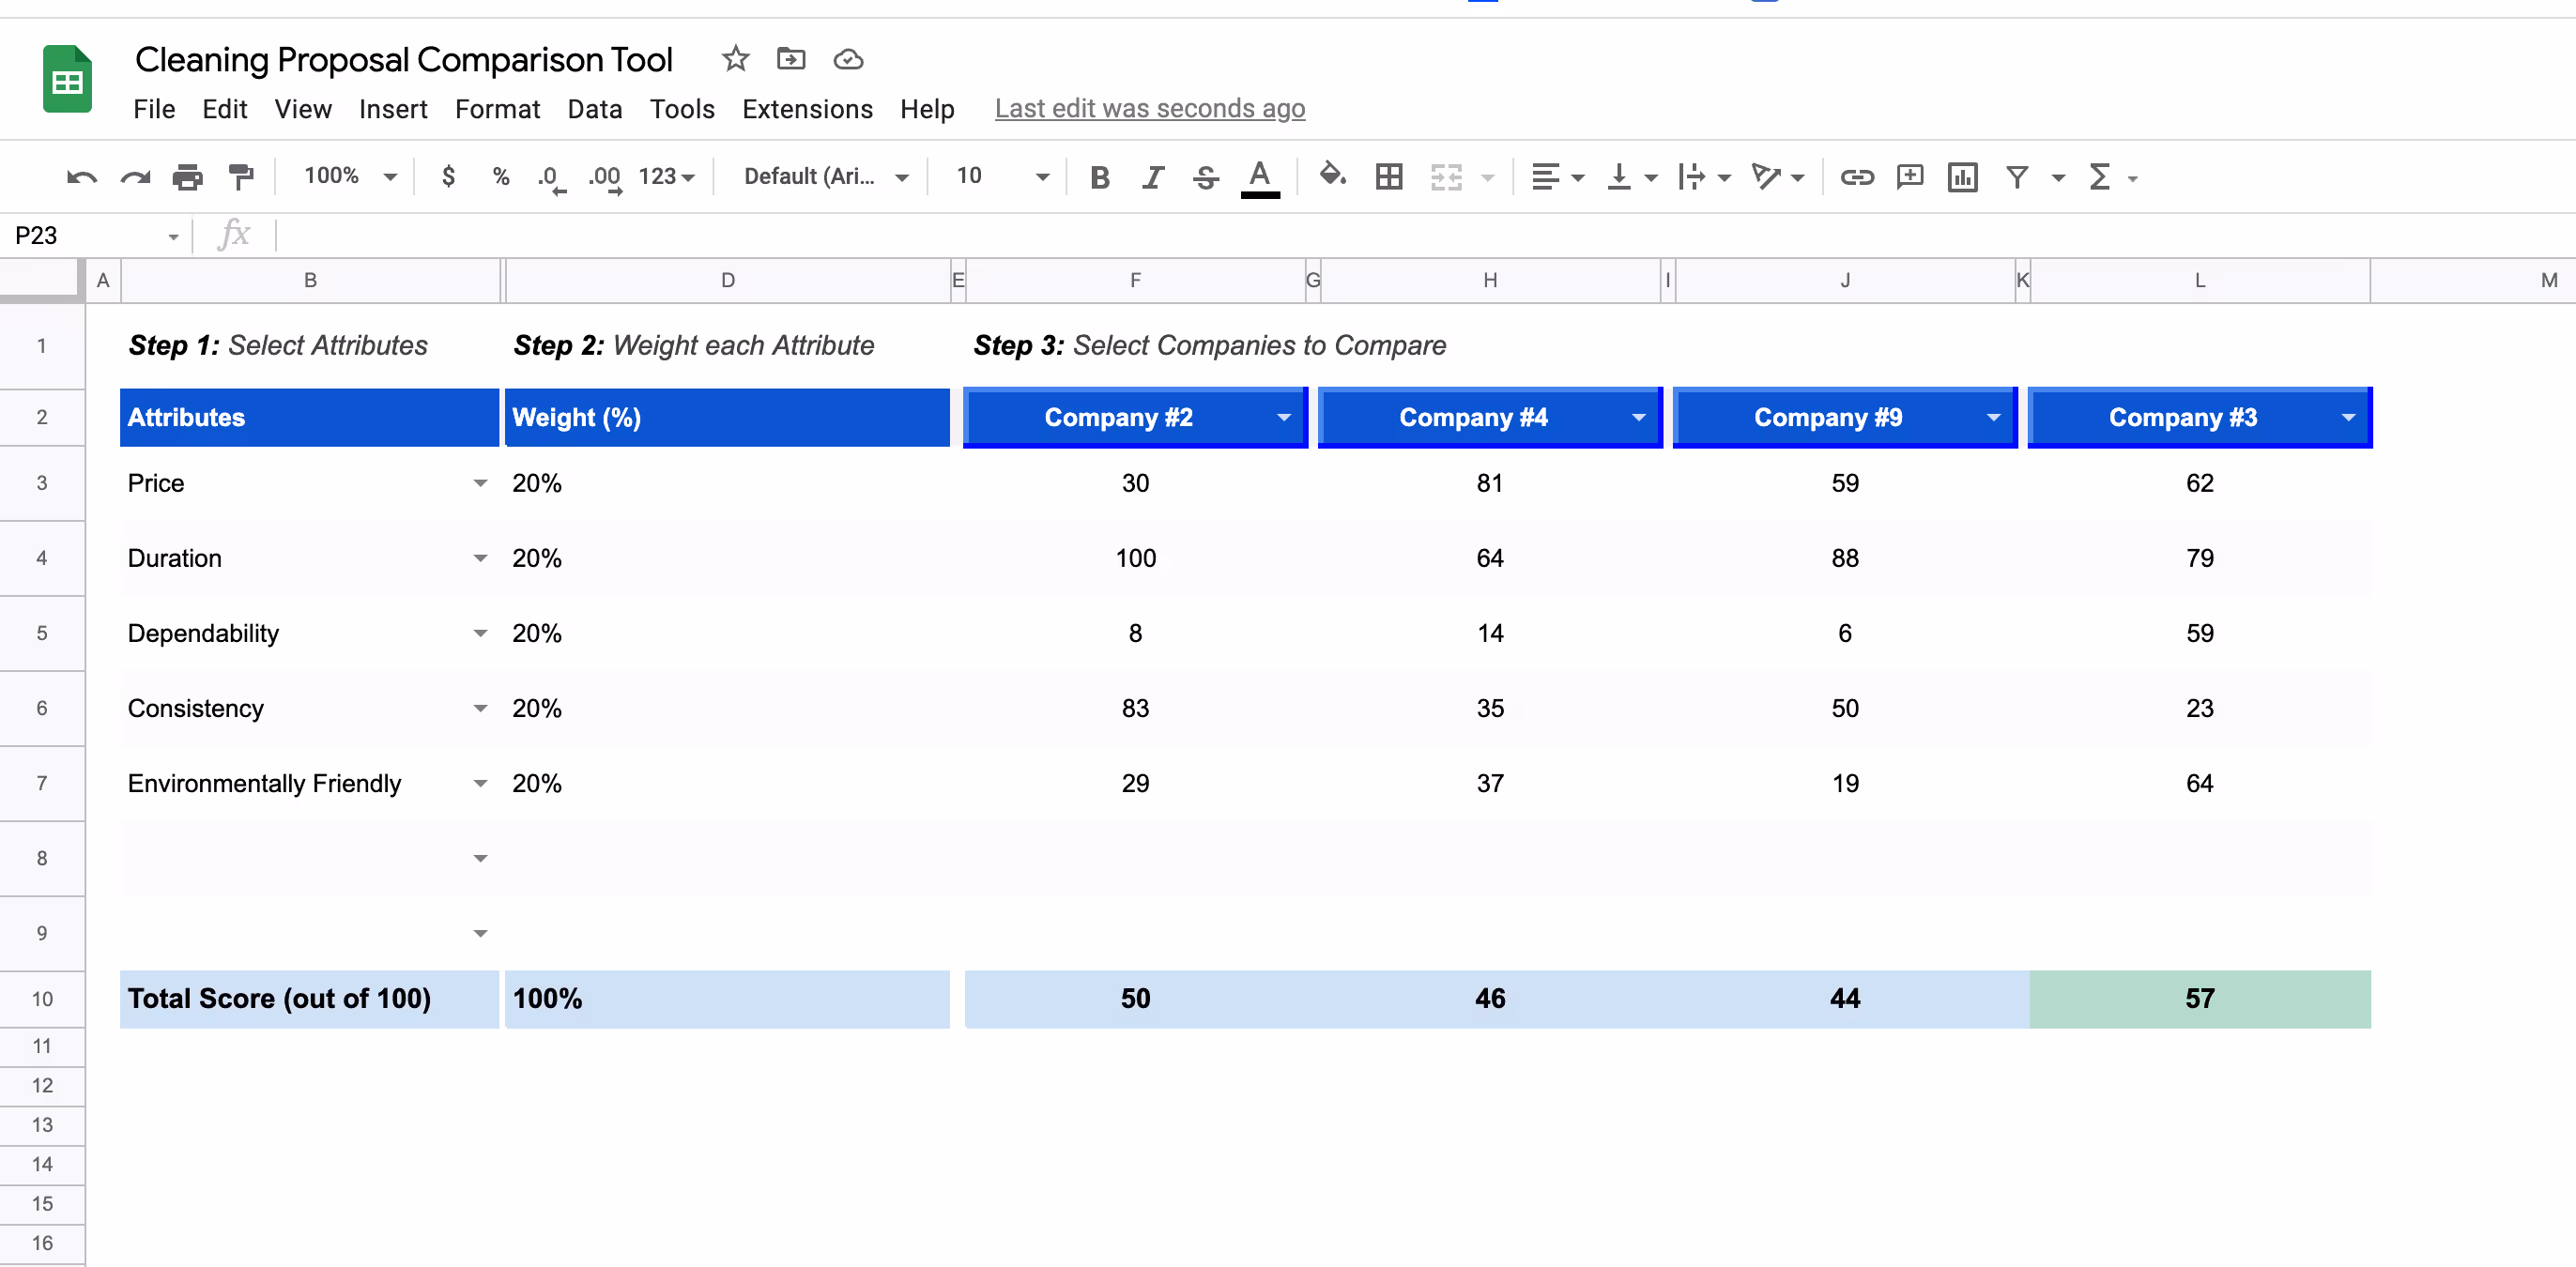Click the Insert comment icon
2576x1267 pixels.
point(1909,177)
